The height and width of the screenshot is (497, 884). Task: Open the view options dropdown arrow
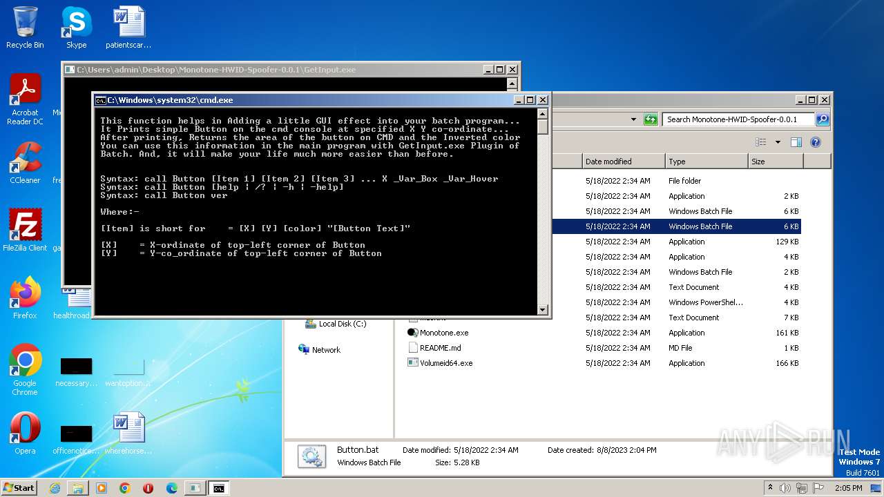click(x=778, y=142)
